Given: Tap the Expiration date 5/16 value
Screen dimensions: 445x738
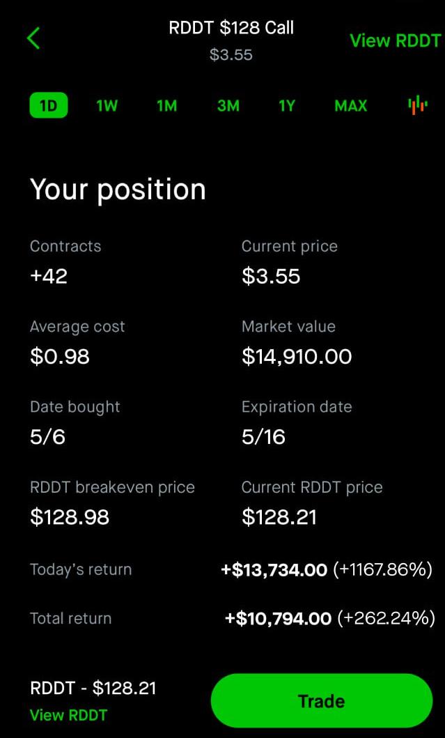Looking at the screenshot, I should (x=263, y=437).
